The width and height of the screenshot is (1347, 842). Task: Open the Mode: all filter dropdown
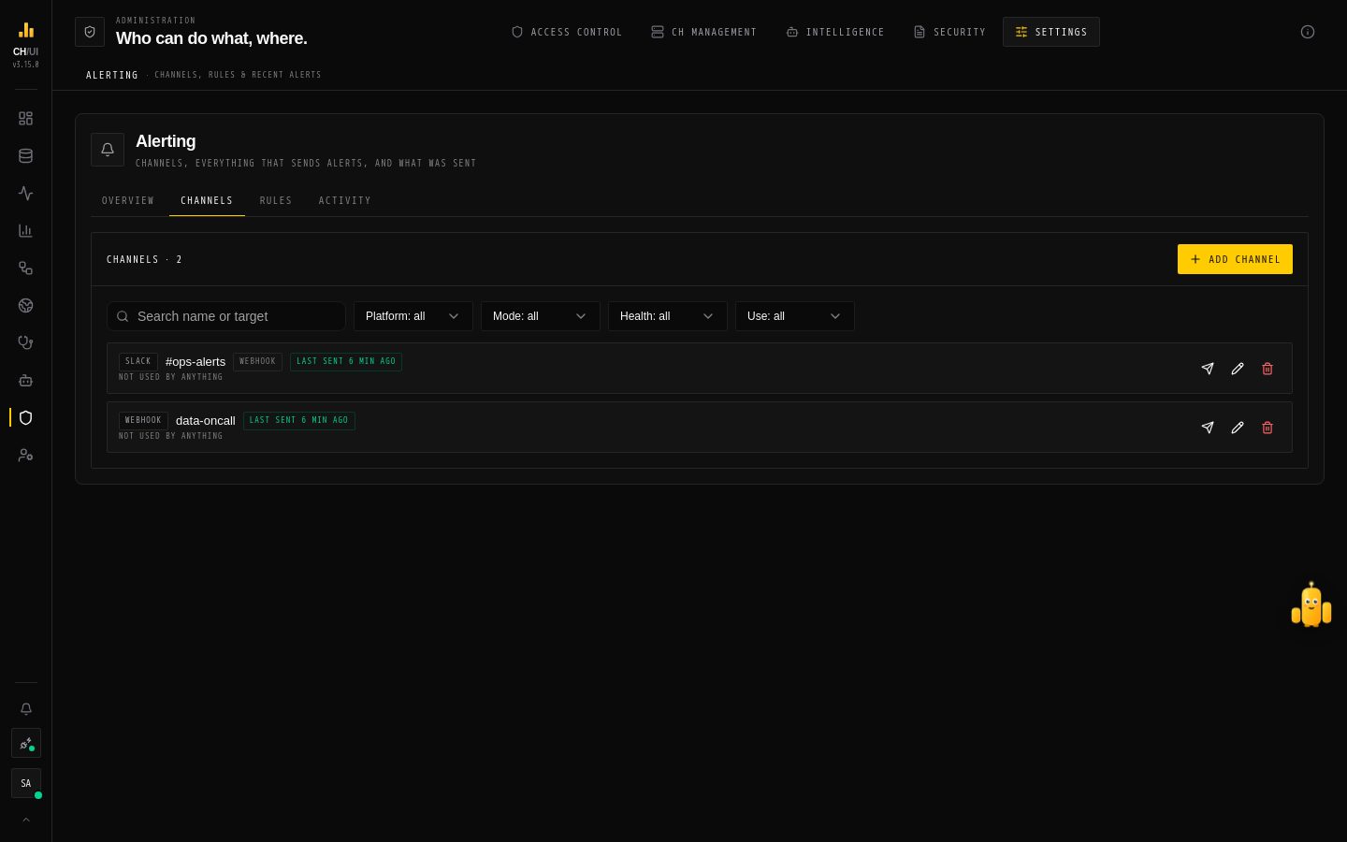tap(541, 316)
